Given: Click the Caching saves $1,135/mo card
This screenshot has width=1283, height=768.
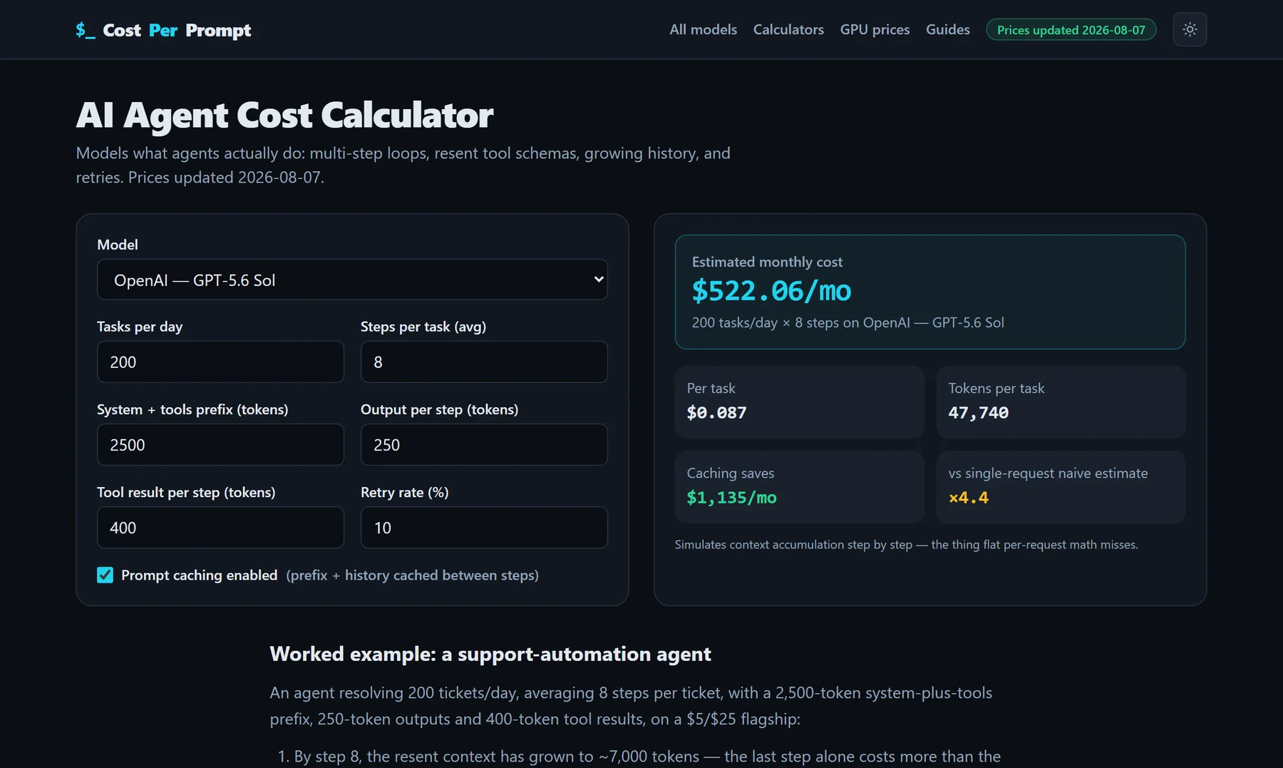Looking at the screenshot, I should [x=799, y=486].
